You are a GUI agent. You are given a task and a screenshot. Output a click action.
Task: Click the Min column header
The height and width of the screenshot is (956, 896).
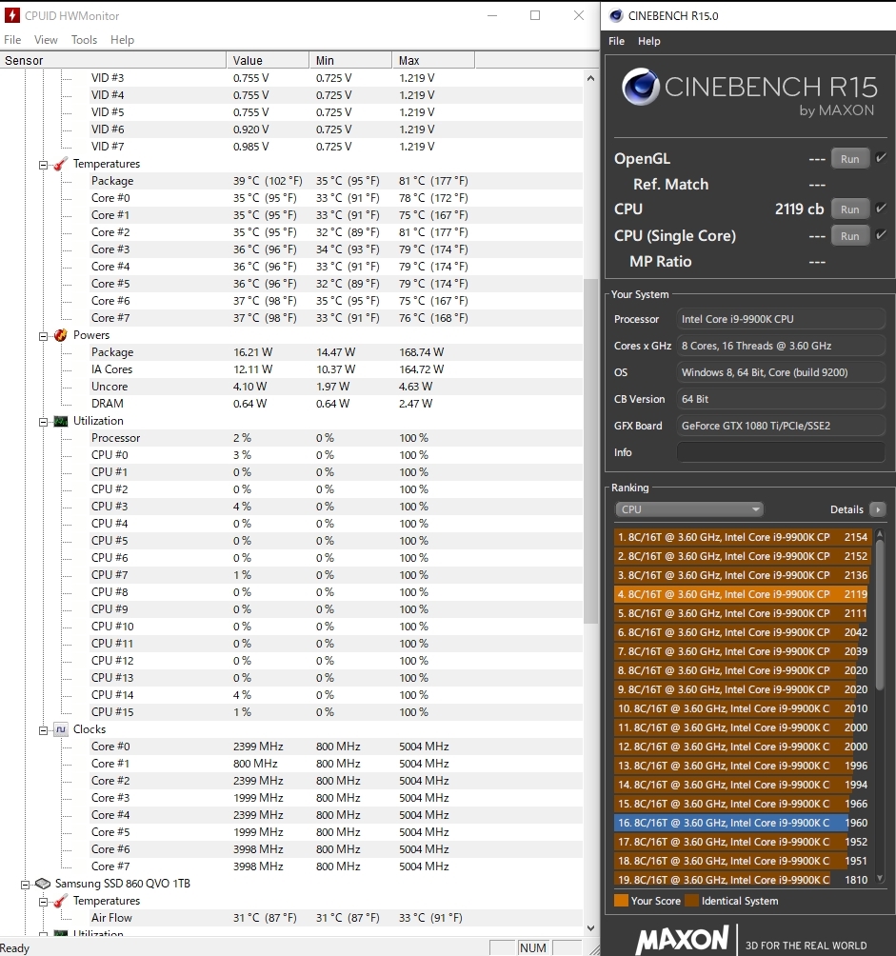coord(350,60)
